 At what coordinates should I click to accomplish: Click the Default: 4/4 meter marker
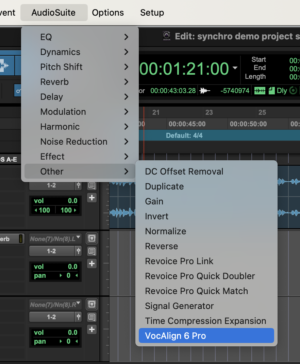click(184, 135)
